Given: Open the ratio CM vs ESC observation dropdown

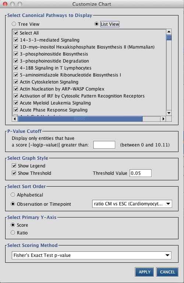Looking at the screenshot, I should click(x=132, y=204).
